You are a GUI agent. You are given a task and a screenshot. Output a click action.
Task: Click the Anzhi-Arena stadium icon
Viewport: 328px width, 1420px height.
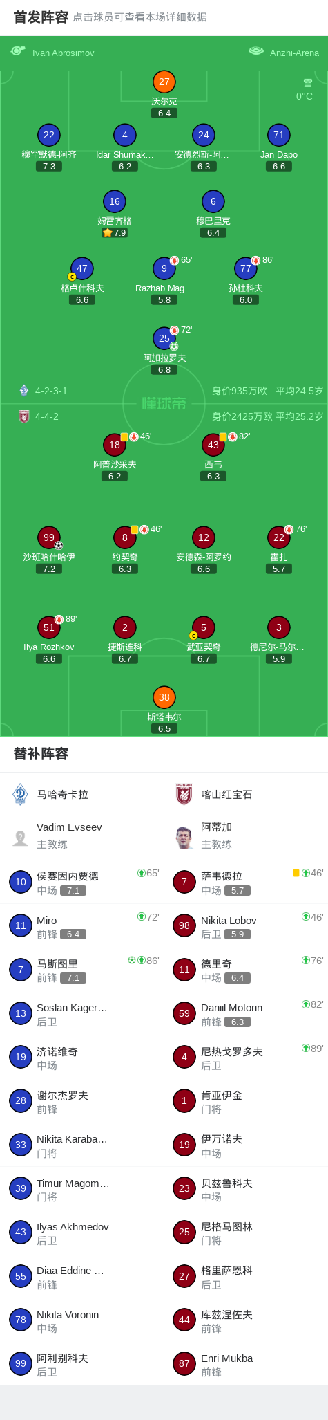[256, 51]
